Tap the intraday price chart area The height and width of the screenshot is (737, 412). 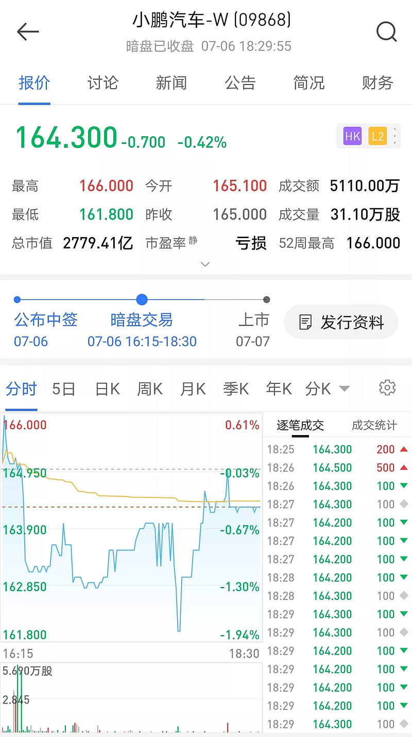(131, 528)
